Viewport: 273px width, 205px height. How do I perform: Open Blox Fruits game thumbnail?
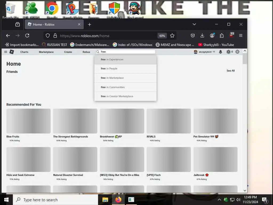tap(29, 121)
